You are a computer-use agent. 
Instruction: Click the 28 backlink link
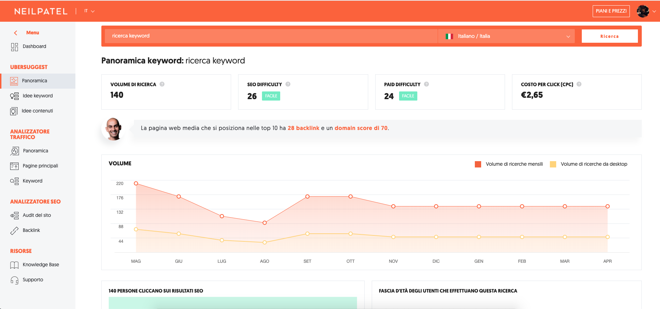303,128
